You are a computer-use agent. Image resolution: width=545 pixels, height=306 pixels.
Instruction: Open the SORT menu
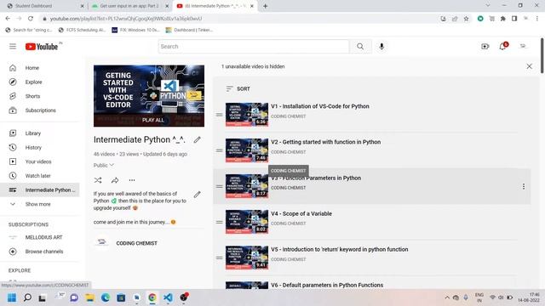(x=238, y=89)
